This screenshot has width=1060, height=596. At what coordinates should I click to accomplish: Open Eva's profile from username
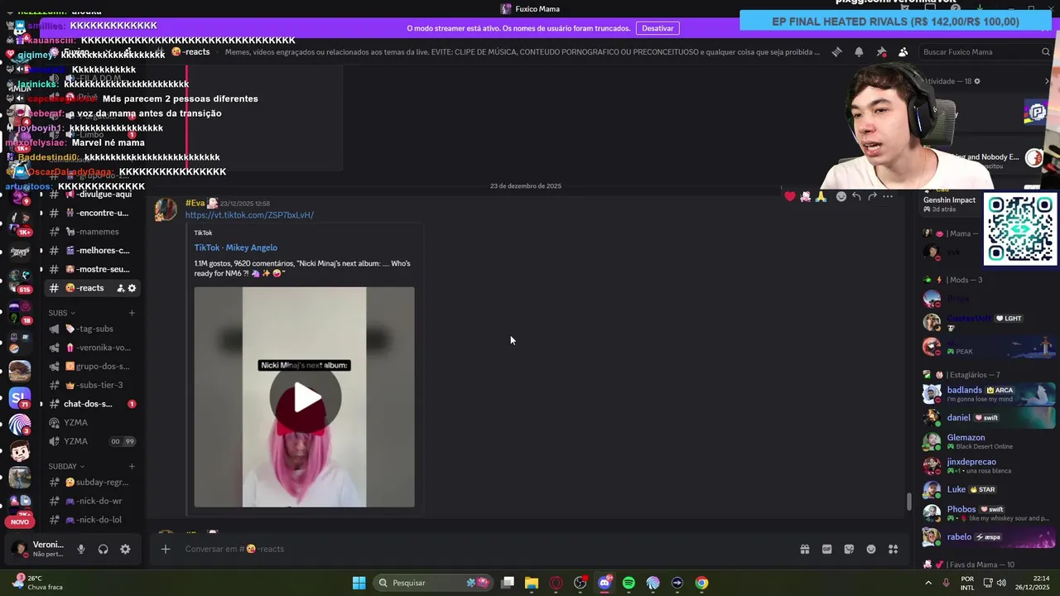pyautogui.click(x=195, y=203)
